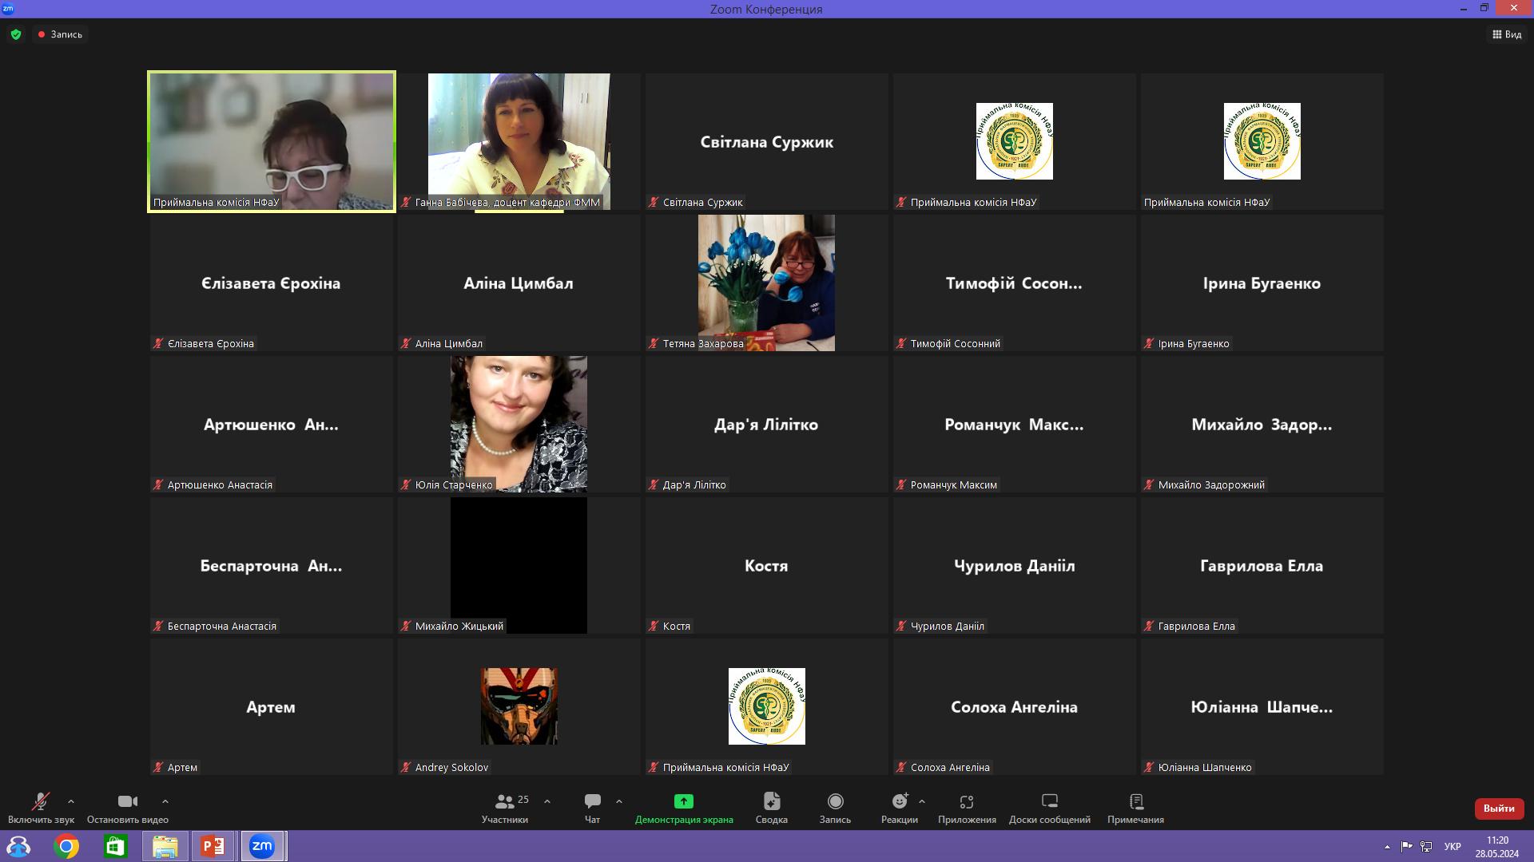Select the Аліна Цимбал participant tile
The width and height of the screenshot is (1534, 862).
click(519, 283)
